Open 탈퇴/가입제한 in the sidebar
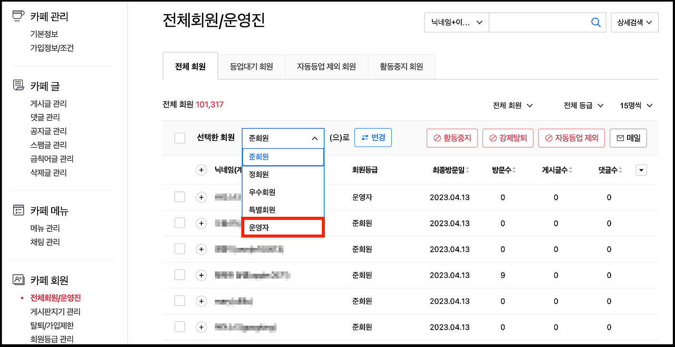 pos(52,325)
